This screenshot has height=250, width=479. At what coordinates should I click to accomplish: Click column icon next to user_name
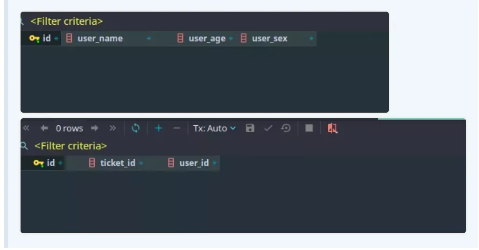pyautogui.click(x=70, y=38)
